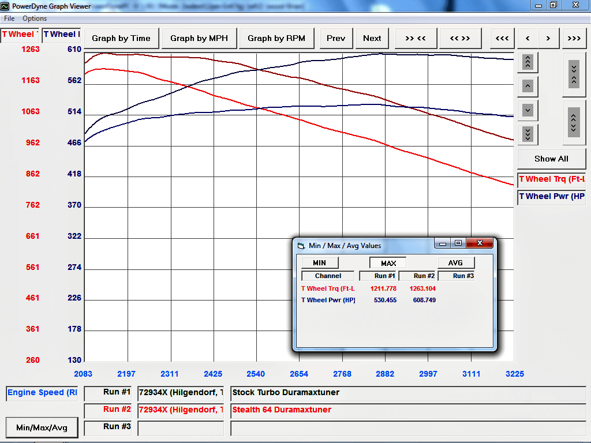This screenshot has height=443, width=591.
Task: Click the Engine Speed axis label box
Action: pos(42,393)
